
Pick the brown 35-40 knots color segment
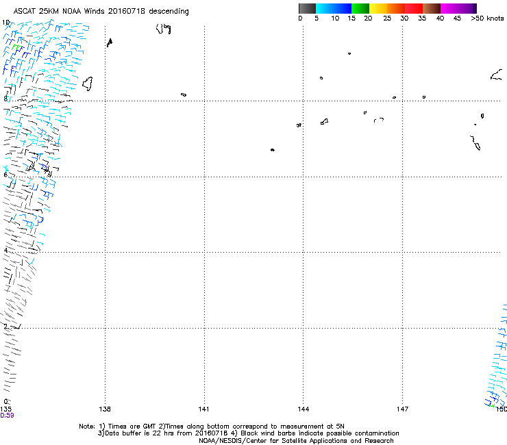432,8
